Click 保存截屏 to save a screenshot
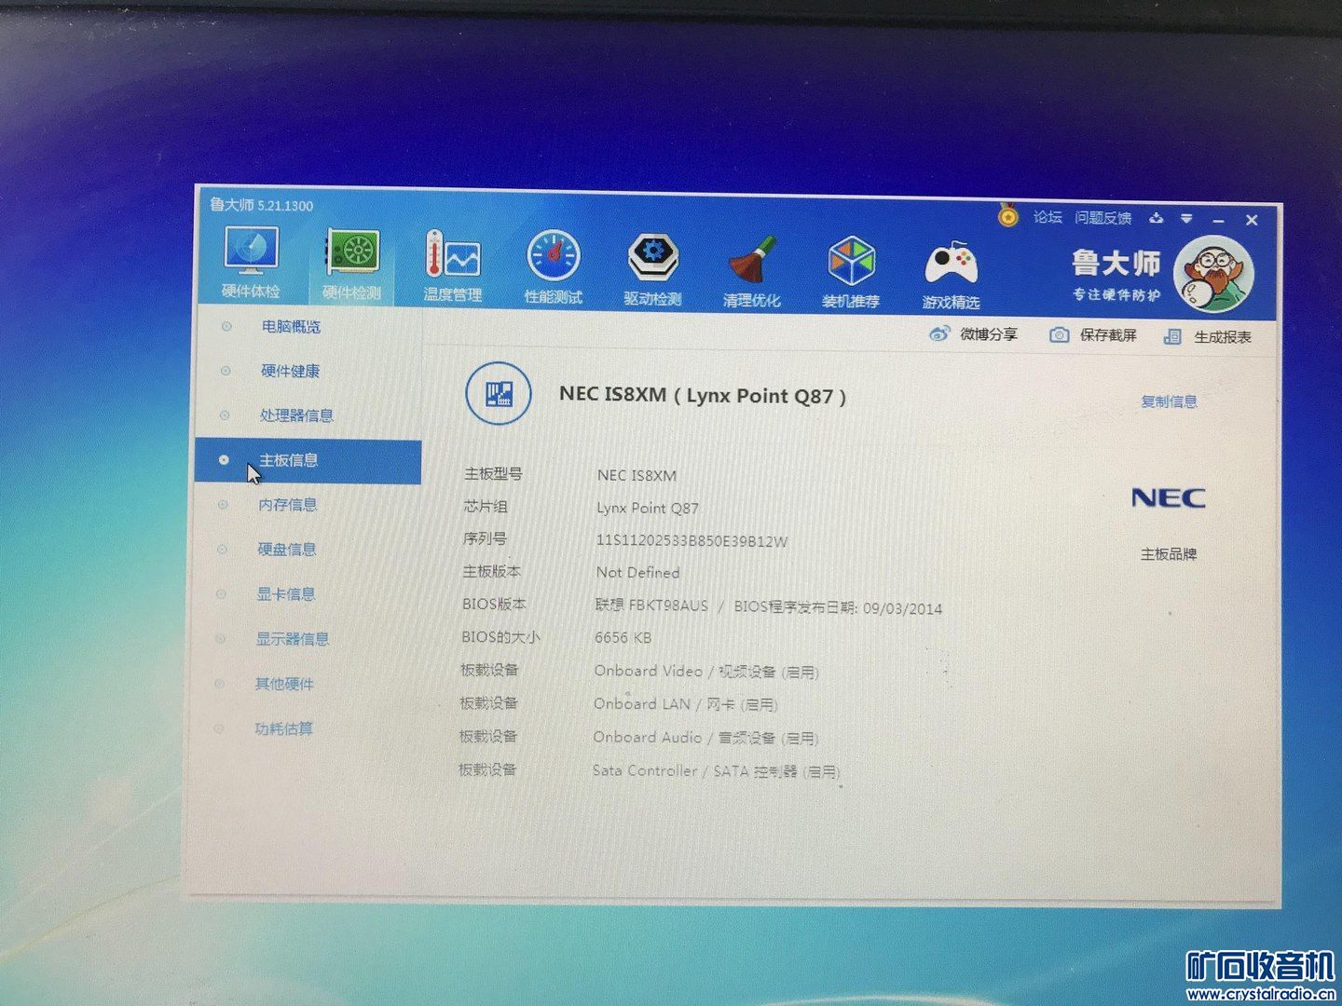1342x1006 pixels. point(1093,335)
